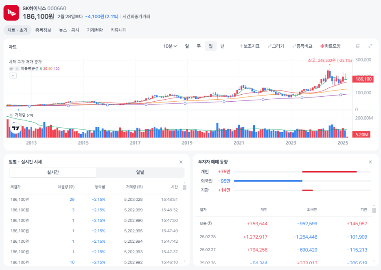The height and width of the screenshot is (270, 381).
Task: Click the TradingView logo badge
Action: [15, 128]
